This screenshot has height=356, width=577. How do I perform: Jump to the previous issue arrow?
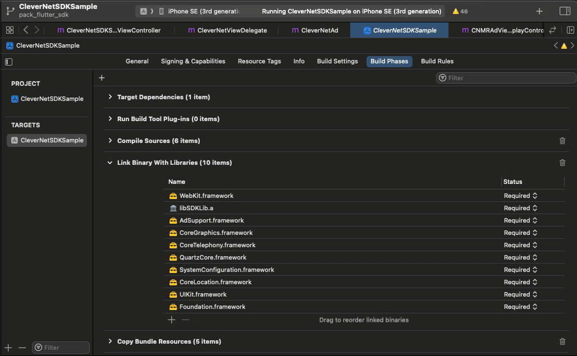click(x=556, y=45)
